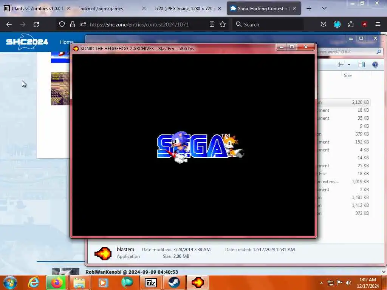Viewport: 387px width, 290px height.
Task: Expand the list all tabs chevron
Action: [x=324, y=8]
